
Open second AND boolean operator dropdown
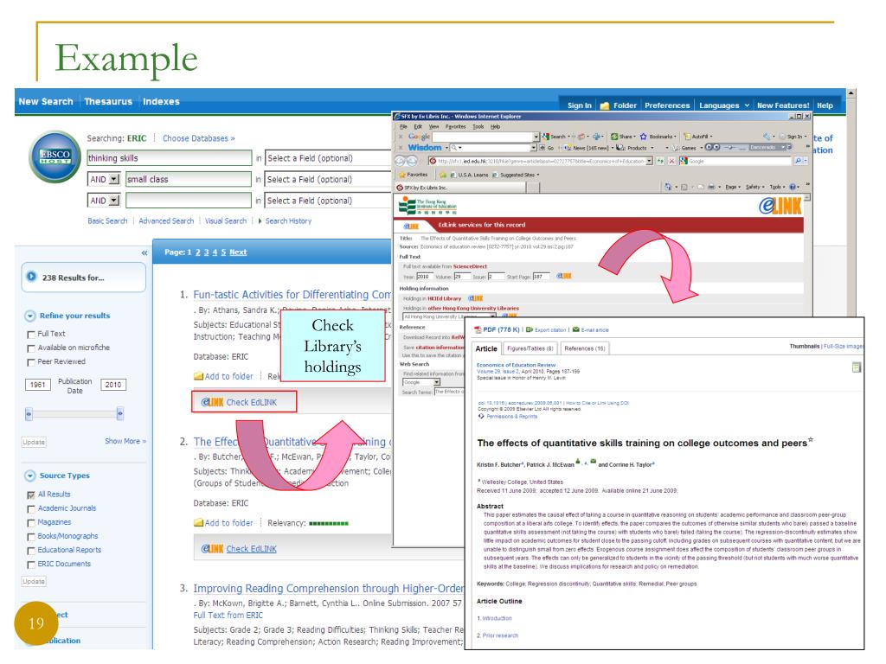click(x=104, y=201)
